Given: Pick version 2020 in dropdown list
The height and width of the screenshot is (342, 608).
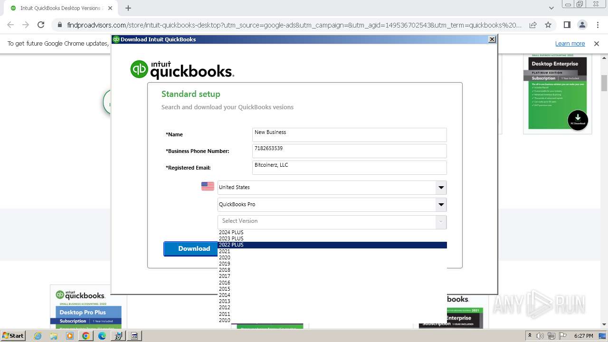Looking at the screenshot, I should (332, 257).
